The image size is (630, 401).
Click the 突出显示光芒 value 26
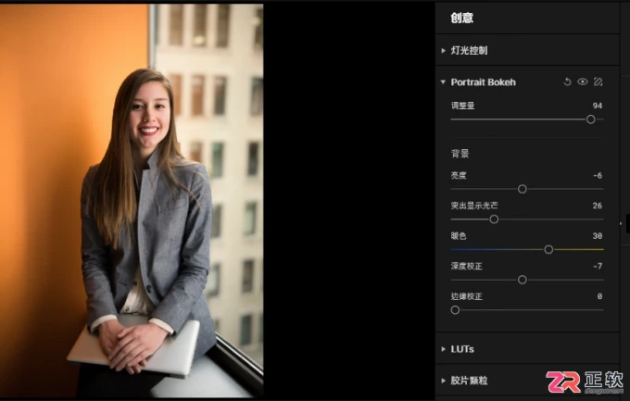click(598, 206)
